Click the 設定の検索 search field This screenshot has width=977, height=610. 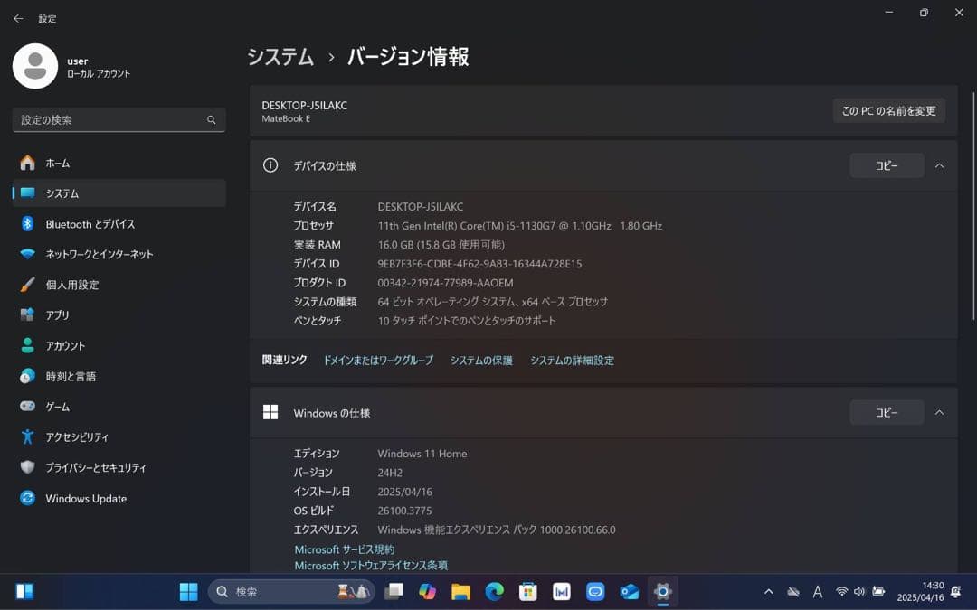tap(119, 119)
